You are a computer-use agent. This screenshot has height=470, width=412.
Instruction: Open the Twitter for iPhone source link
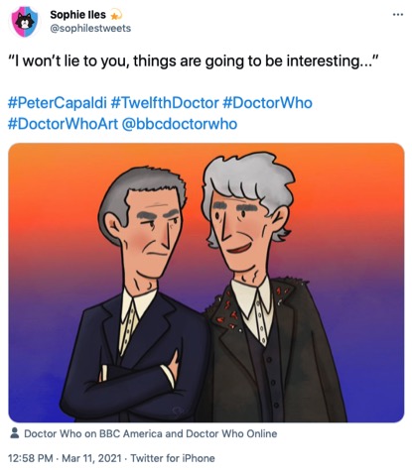(x=173, y=458)
